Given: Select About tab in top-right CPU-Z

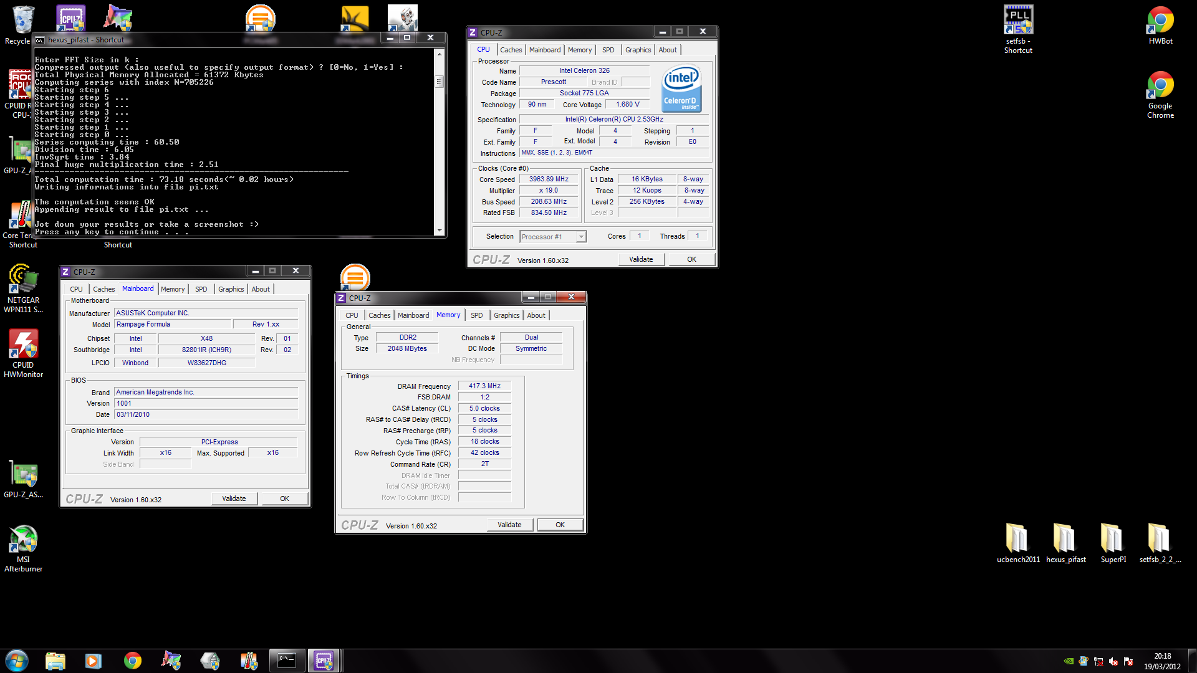Looking at the screenshot, I should 667,50.
